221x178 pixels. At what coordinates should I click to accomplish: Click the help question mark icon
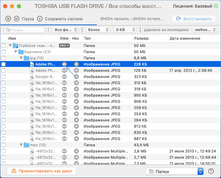211,171
